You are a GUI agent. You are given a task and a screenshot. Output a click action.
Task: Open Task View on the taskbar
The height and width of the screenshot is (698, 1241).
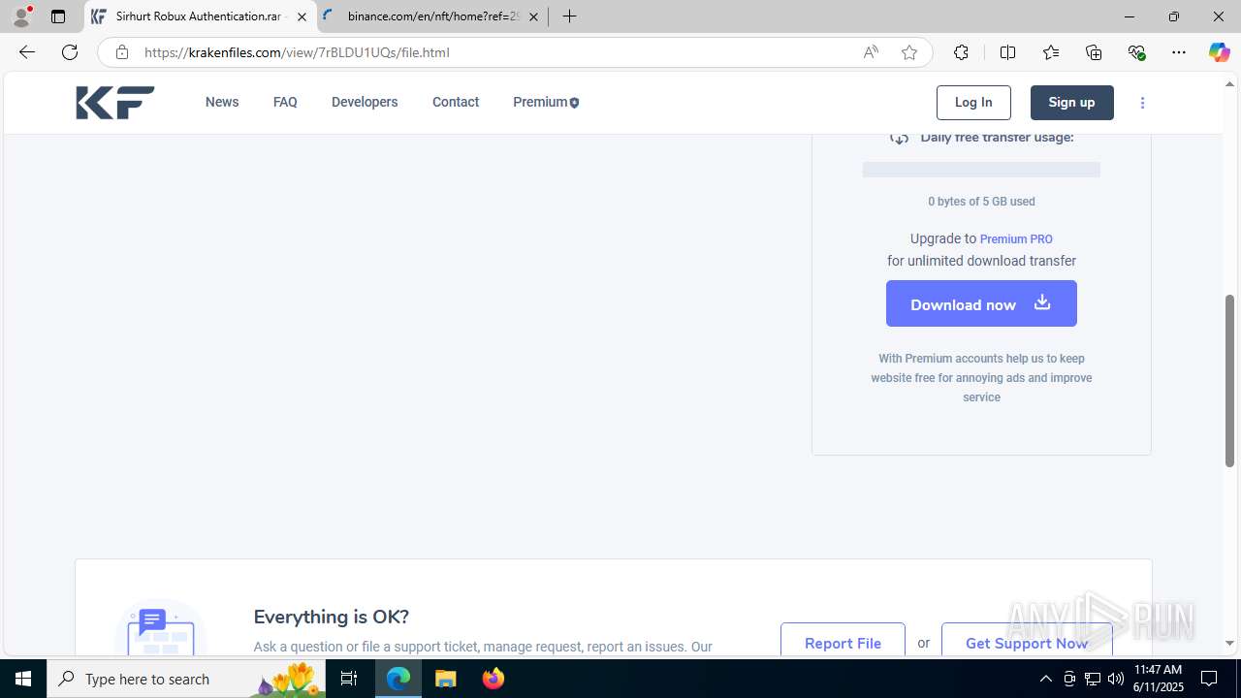pos(349,679)
